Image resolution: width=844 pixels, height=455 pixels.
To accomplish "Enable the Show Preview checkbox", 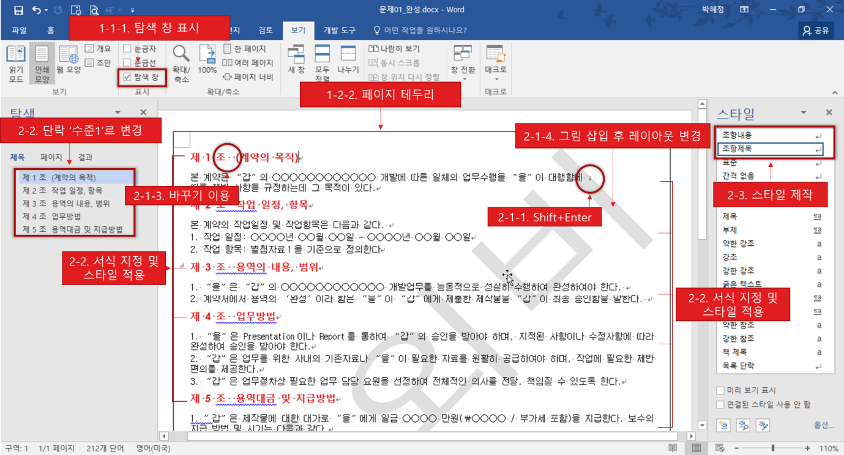I will point(720,390).
